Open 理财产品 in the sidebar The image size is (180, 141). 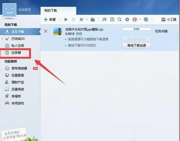click(x=18, y=82)
